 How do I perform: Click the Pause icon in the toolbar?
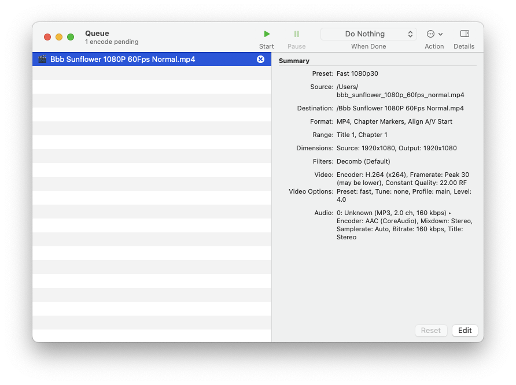[296, 35]
